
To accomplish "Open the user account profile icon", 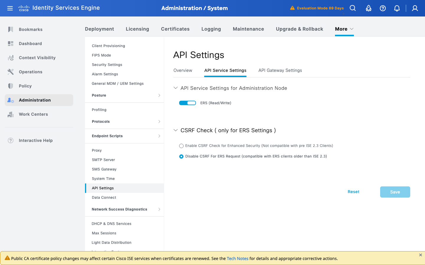I will [415, 8].
